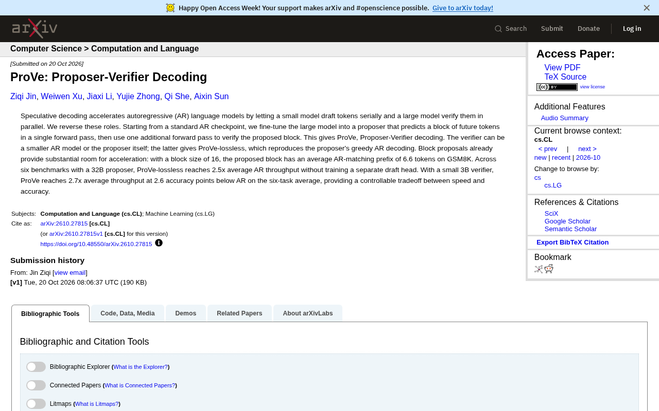
Task: Click the DOI info icon
Action: click(159, 243)
